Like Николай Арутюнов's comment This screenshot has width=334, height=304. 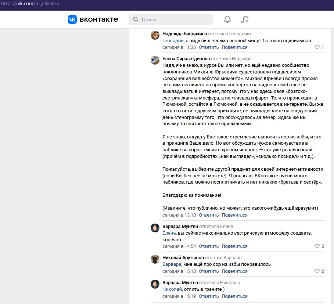coord(317,271)
